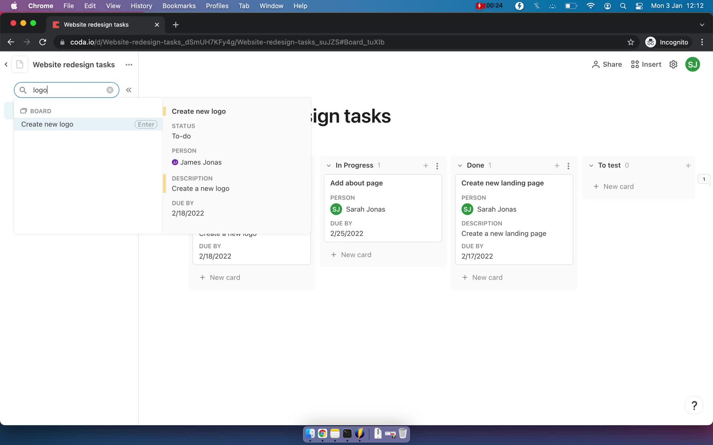The height and width of the screenshot is (445, 713).
Task: Open Chrome from the Dock
Action: [322, 434]
